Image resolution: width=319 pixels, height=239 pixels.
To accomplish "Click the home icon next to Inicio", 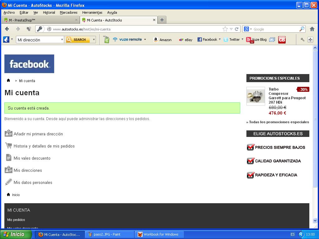I will click(8, 194).
